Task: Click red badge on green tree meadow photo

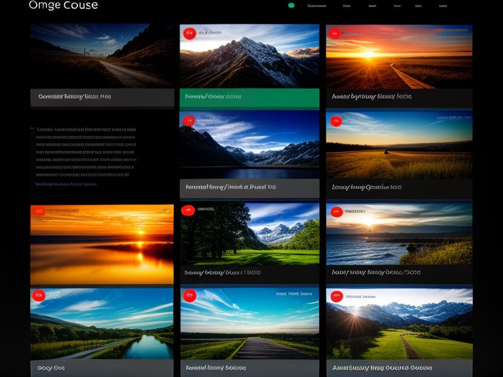Action: (x=188, y=210)
